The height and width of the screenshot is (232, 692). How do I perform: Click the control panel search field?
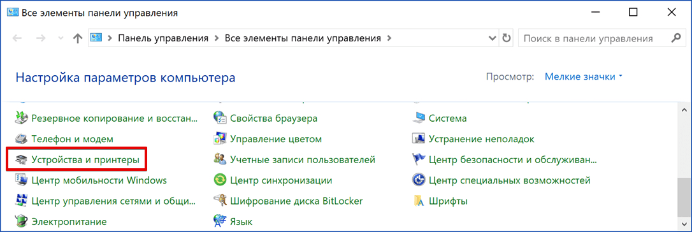pyautogui.click(x=594, y=38)
